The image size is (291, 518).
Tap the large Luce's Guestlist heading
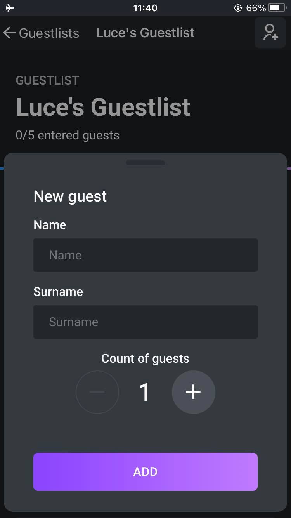pos(103,107)
